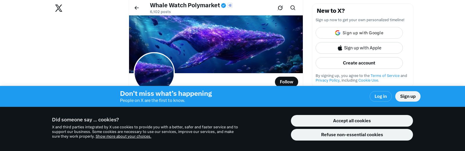Viewport: 465px width, 151px height.
Task: Refuse non-essential cookies
Action: coord(352,135)
